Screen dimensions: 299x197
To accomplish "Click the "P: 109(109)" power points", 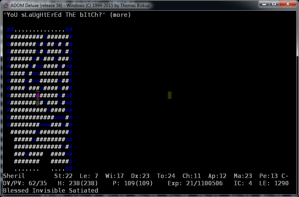I will pyautogui.click(x=133, y=183).
